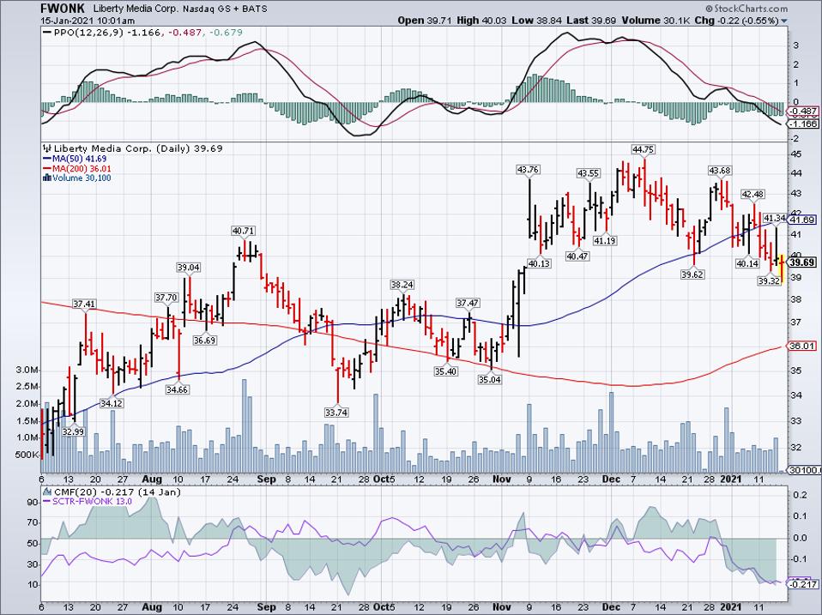The image size is (822, 615).
Task: Click the 40.71 August high label
Action: pos(243,231)
